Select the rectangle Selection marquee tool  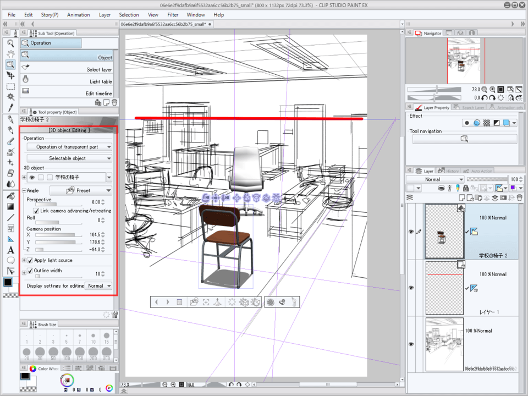click(x=10, y=86)
